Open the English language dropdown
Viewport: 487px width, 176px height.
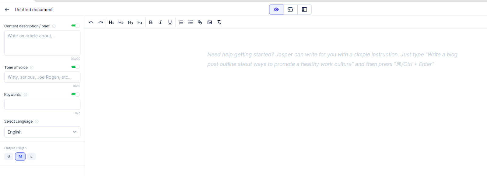tap(42, 132)
